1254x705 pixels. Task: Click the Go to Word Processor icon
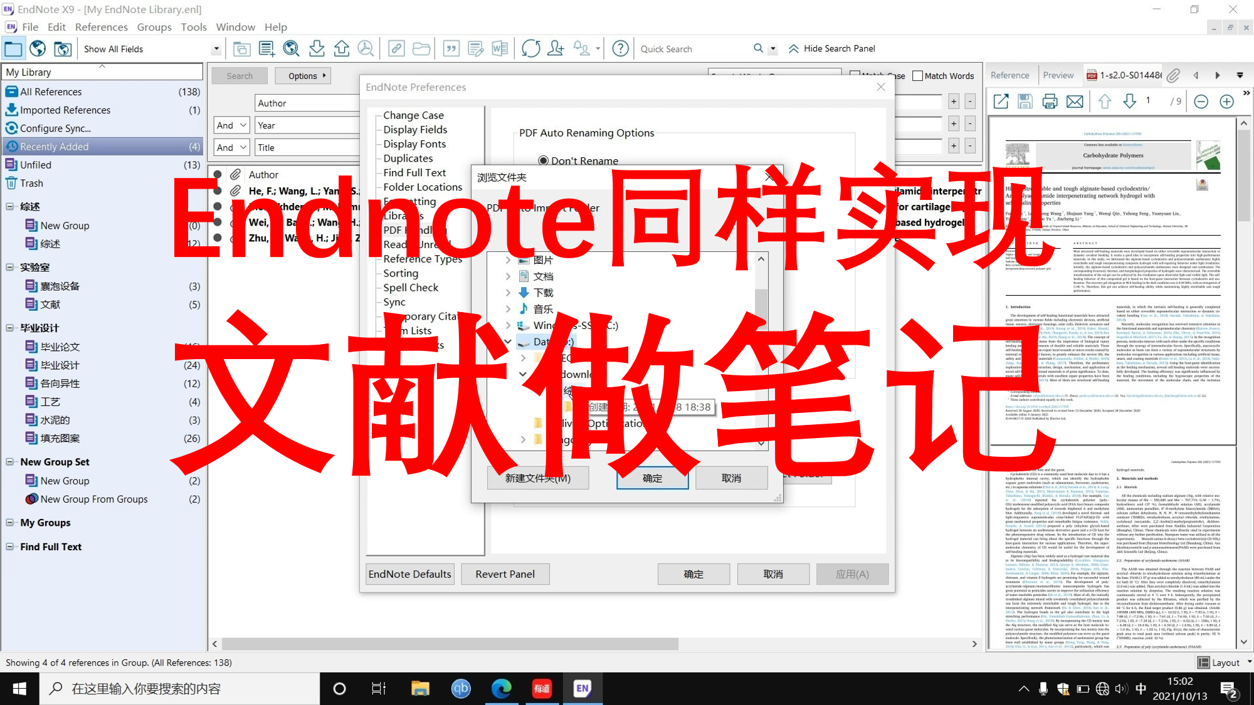click(500, 48)
